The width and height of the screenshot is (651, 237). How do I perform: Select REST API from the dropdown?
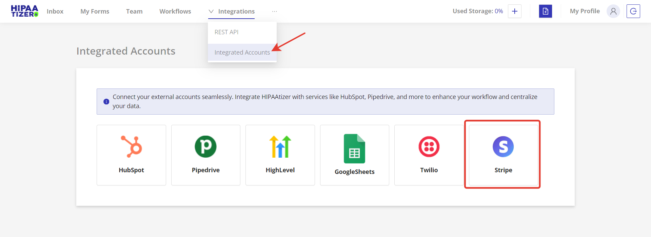pyautogui.click(x=226, y=32)
